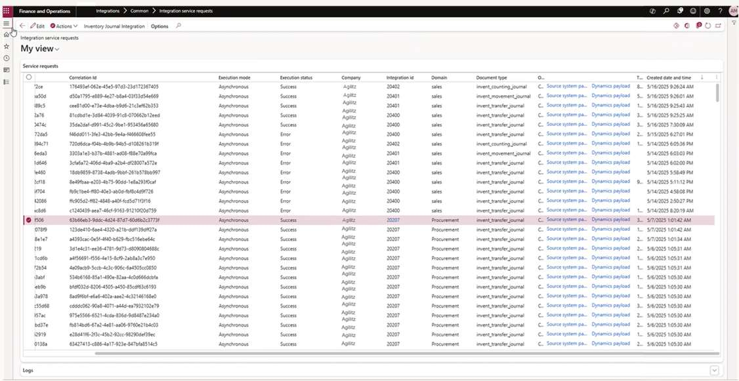Click the back arrow in action bar
This screenshot has height=381, width=739.
22,26
